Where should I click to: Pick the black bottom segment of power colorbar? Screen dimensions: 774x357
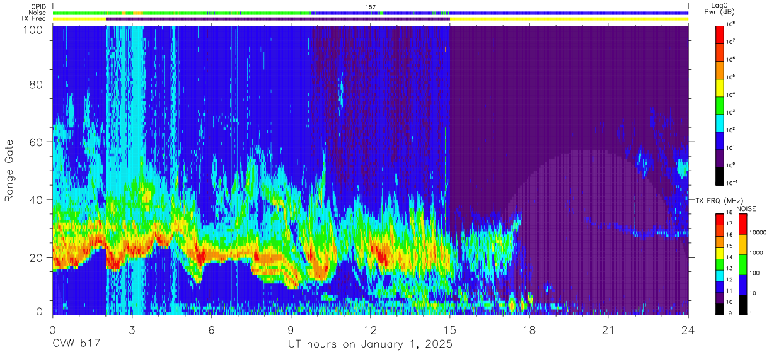[721, 175]
